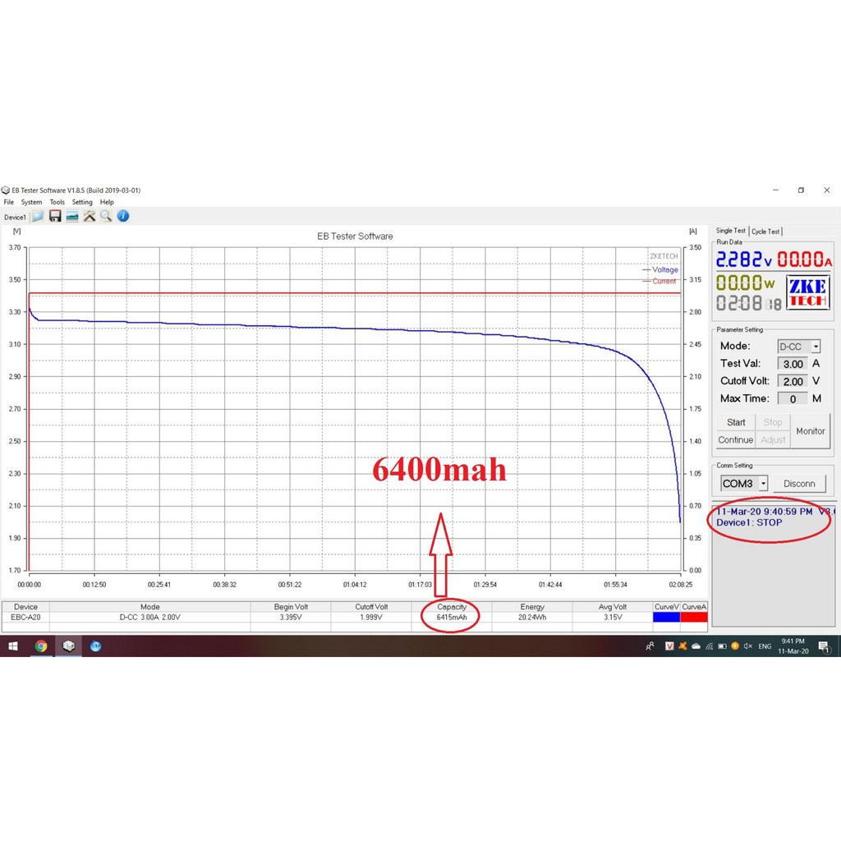Open Google Chrome from the taskbar
Viewport: 841px width, 841px height.
40,646
